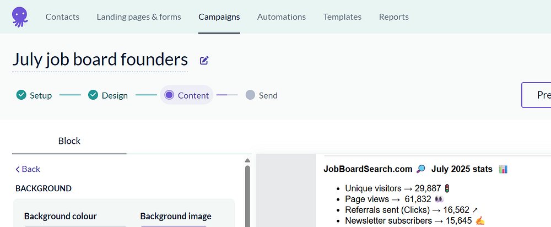Open the Reports page
Image resolution: width=551 pixels, height=227 pixels.
[x=394, y=17]
